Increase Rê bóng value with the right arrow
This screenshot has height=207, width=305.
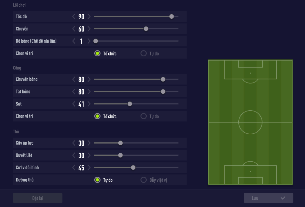89,41
